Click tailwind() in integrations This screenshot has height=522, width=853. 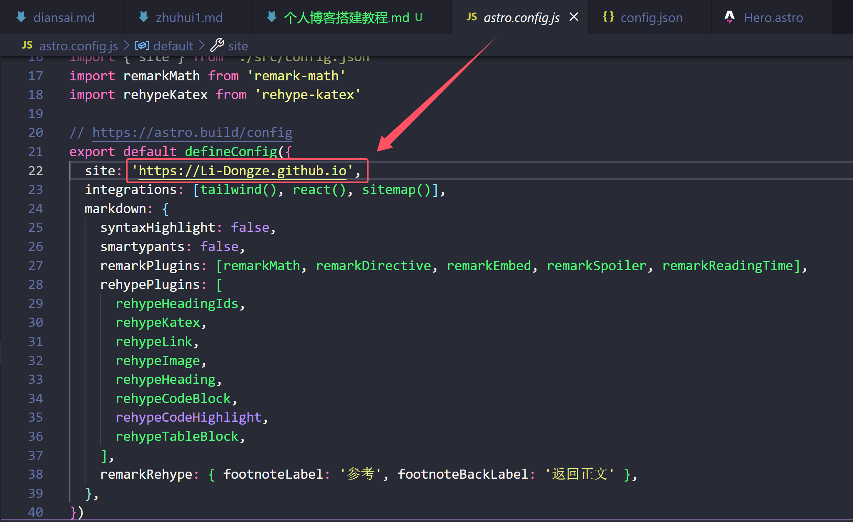point(238,190)
